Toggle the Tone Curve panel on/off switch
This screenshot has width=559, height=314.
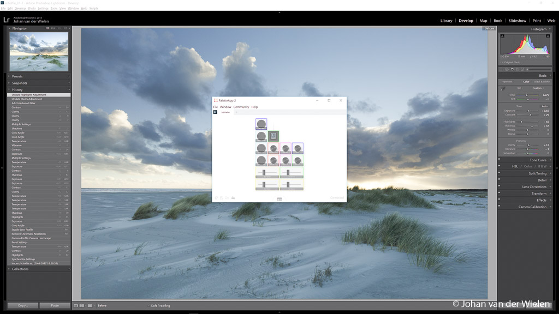[x=499, y=159]
